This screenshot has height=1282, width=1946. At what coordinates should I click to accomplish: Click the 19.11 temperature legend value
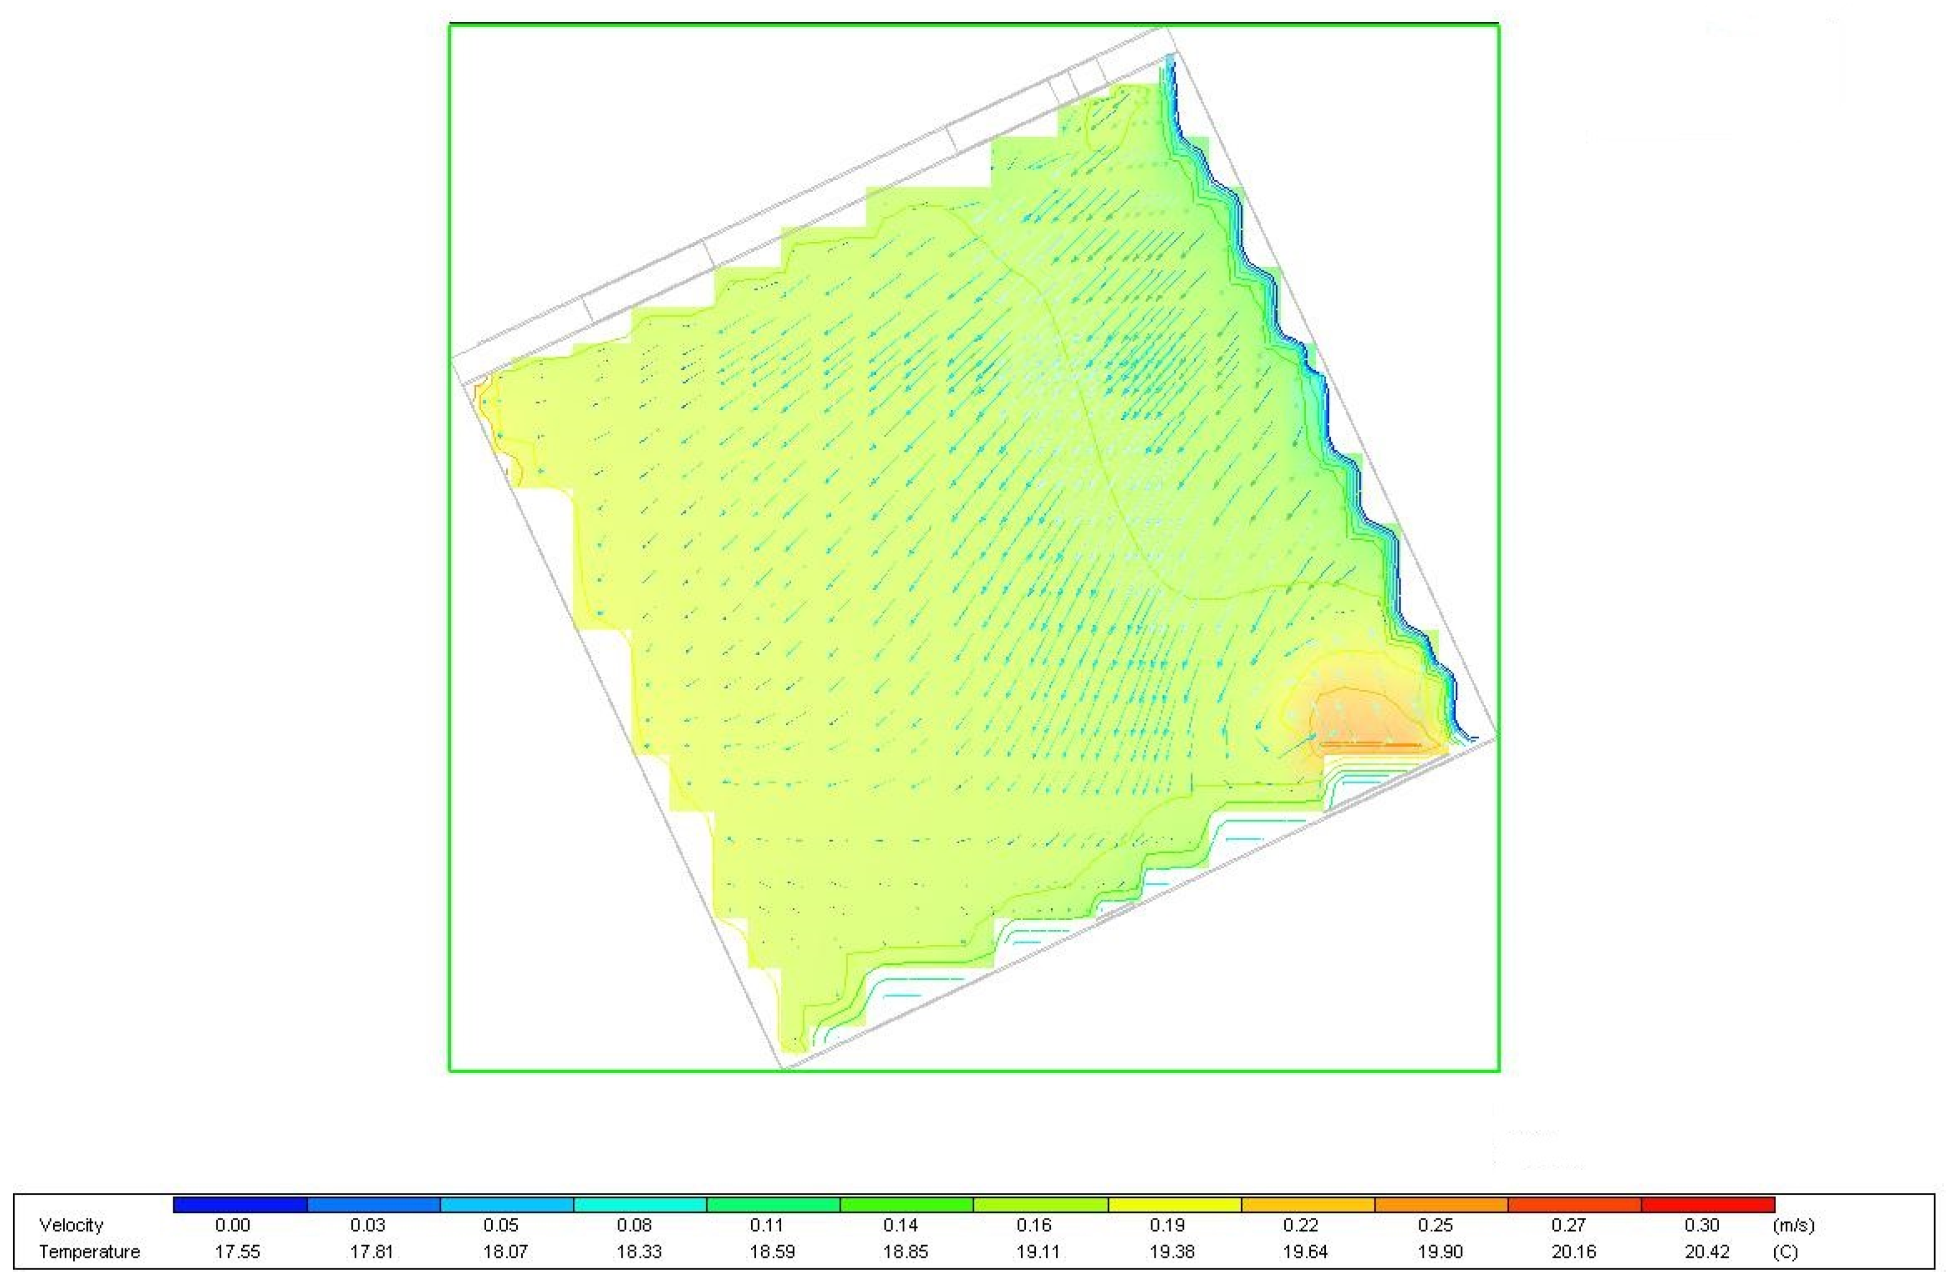coord(1038,1251)
